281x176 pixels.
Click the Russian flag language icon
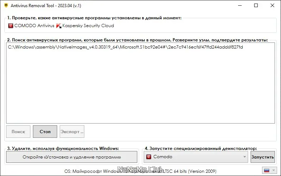pos(267,170)
